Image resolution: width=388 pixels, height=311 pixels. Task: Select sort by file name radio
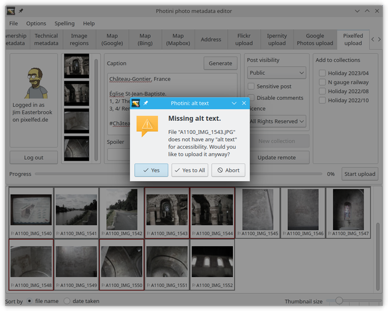click(30, 301)
